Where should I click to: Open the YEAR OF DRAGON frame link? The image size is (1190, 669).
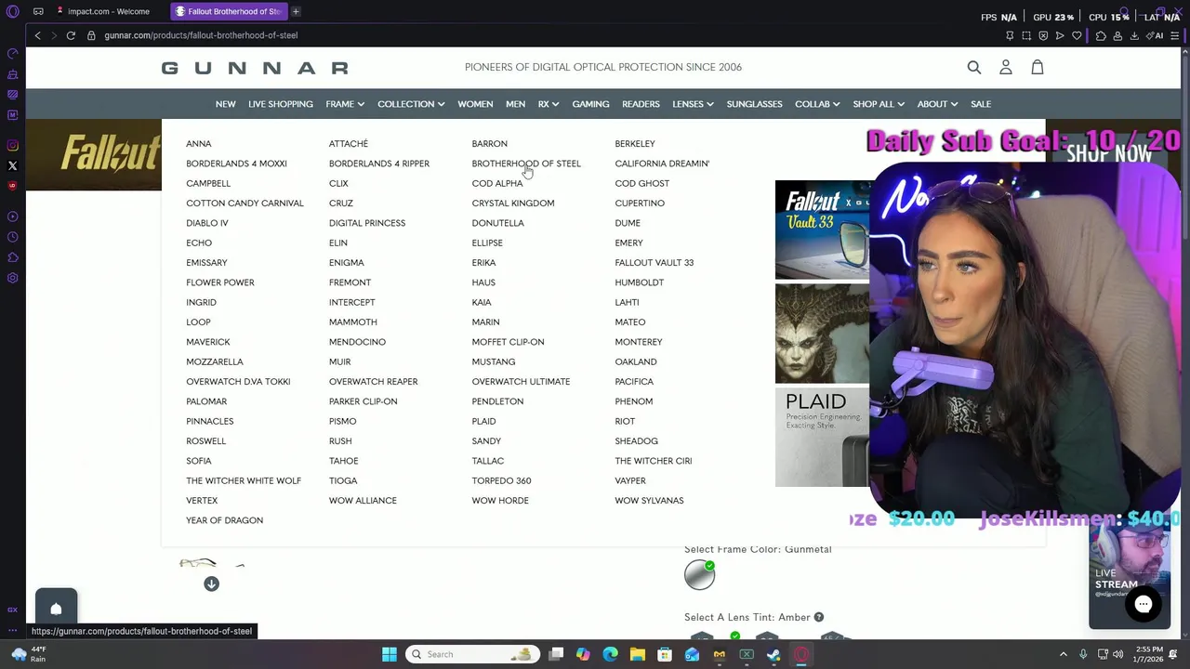pos(224,520)
